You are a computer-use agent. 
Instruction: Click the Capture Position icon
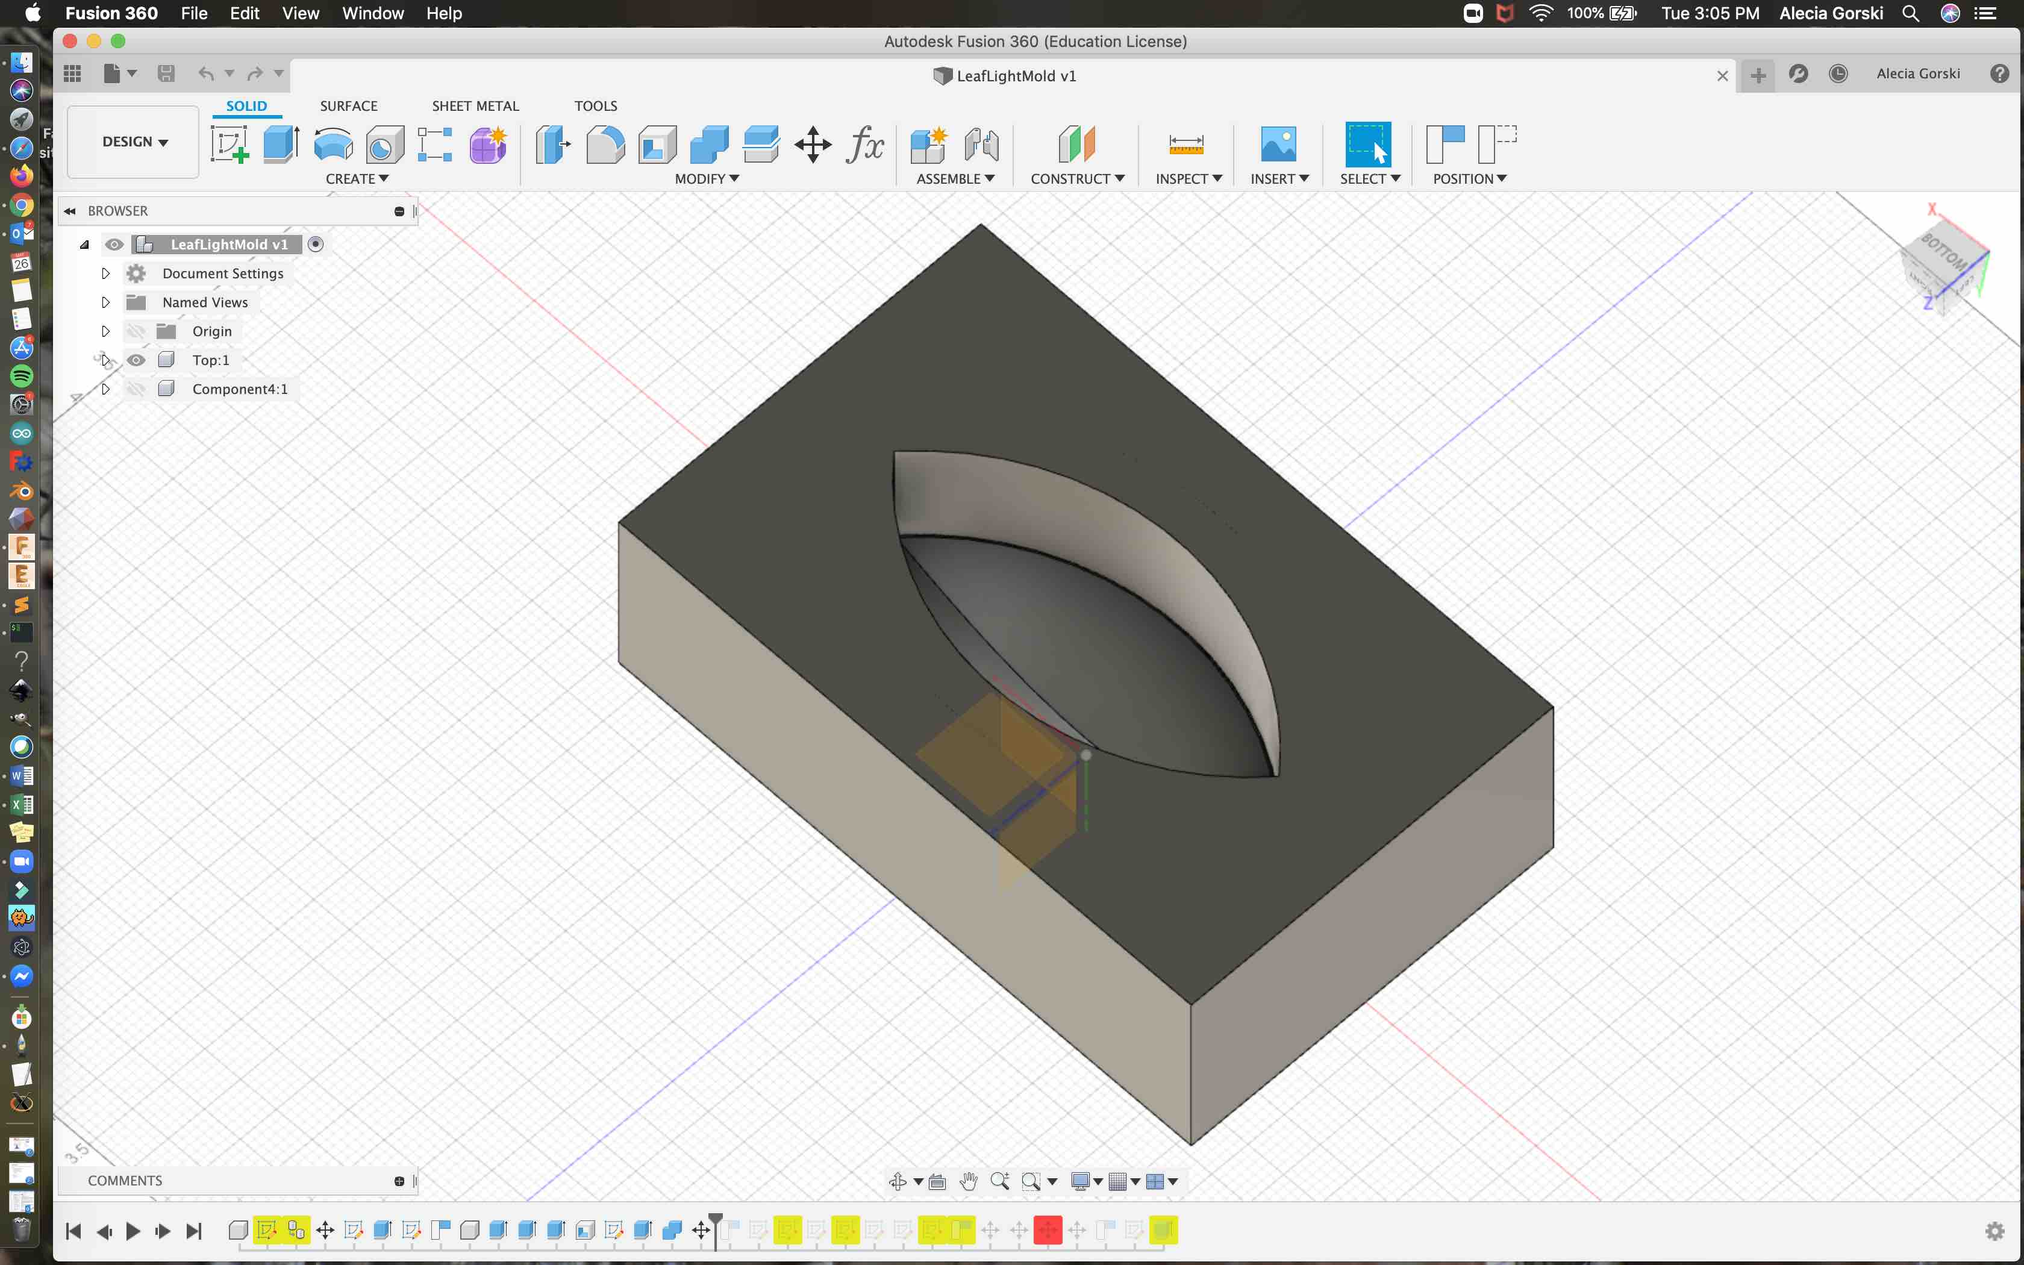pyautogui.click(x=1446, y=144)
